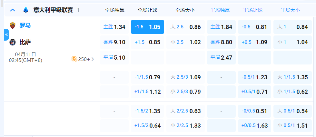Click the match date 04月11日
Viewport: 316px width, 137px height.
pyautogui.click(x=25, y=54)
